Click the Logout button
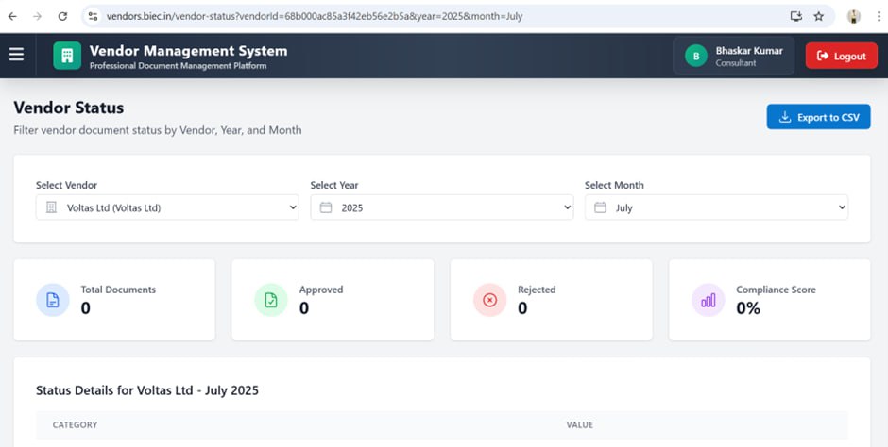Screen dimensions: 888x447 pyautogui.click(x=842, y=56)
